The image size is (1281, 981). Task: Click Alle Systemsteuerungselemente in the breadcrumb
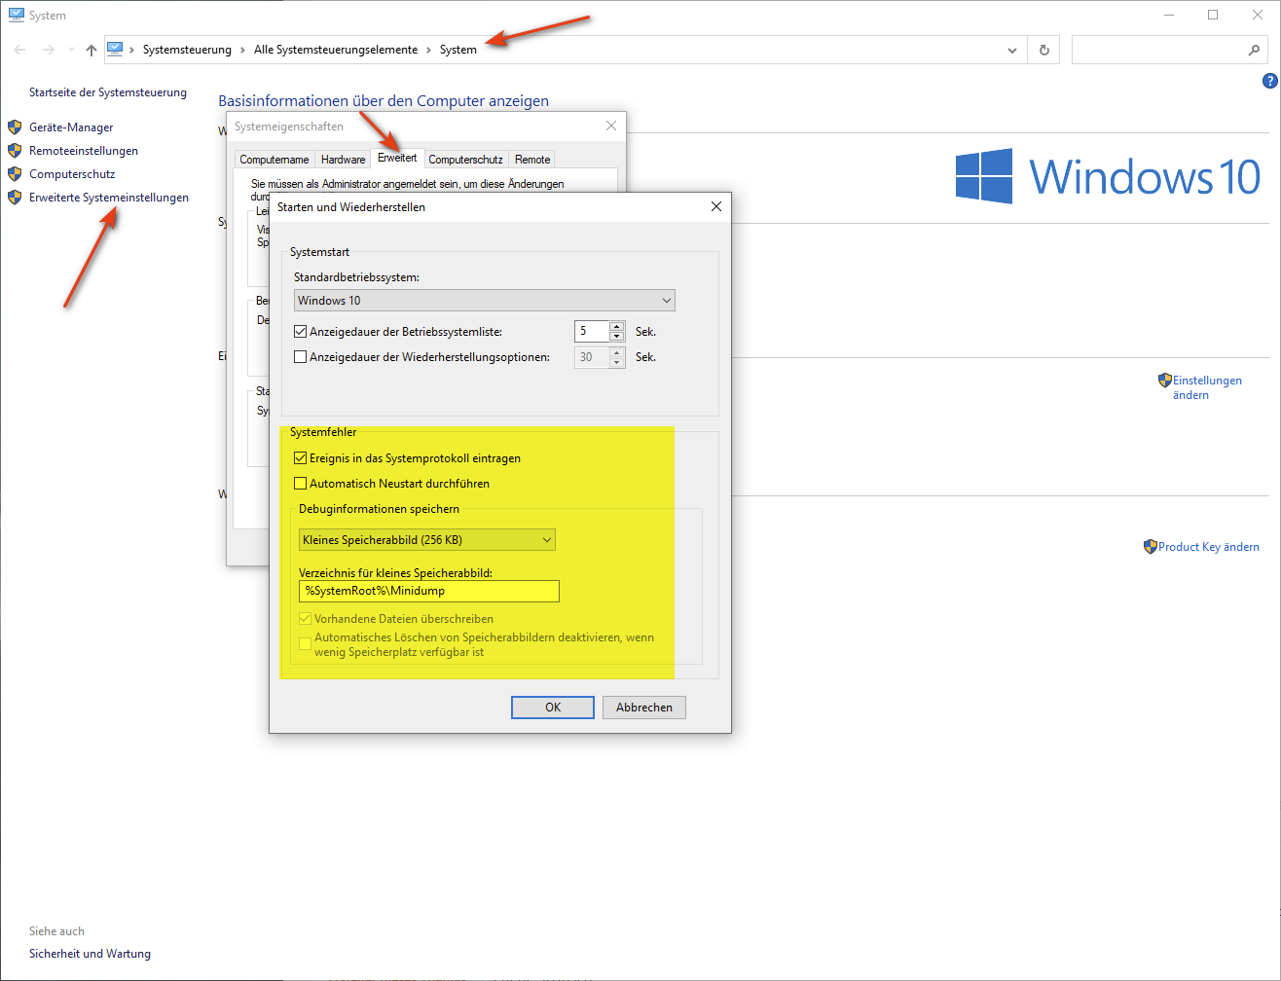[336, 50]
